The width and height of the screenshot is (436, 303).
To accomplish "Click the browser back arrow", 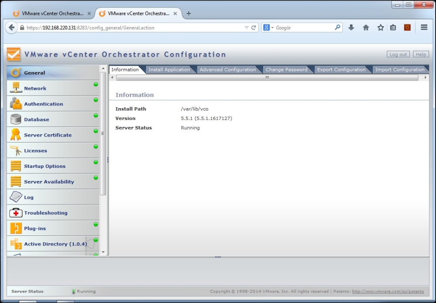I will click(x=11, y=27).
